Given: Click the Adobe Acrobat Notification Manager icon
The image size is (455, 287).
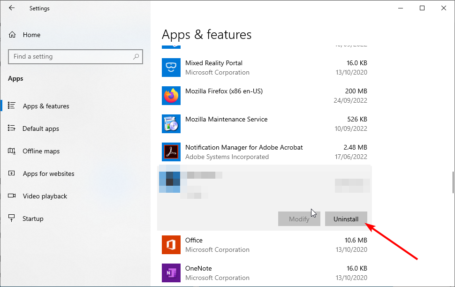Looking at the screenshot, I should (x=171, y=152).
